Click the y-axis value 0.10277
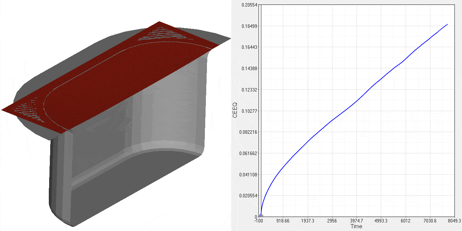 tap(249, 111)
